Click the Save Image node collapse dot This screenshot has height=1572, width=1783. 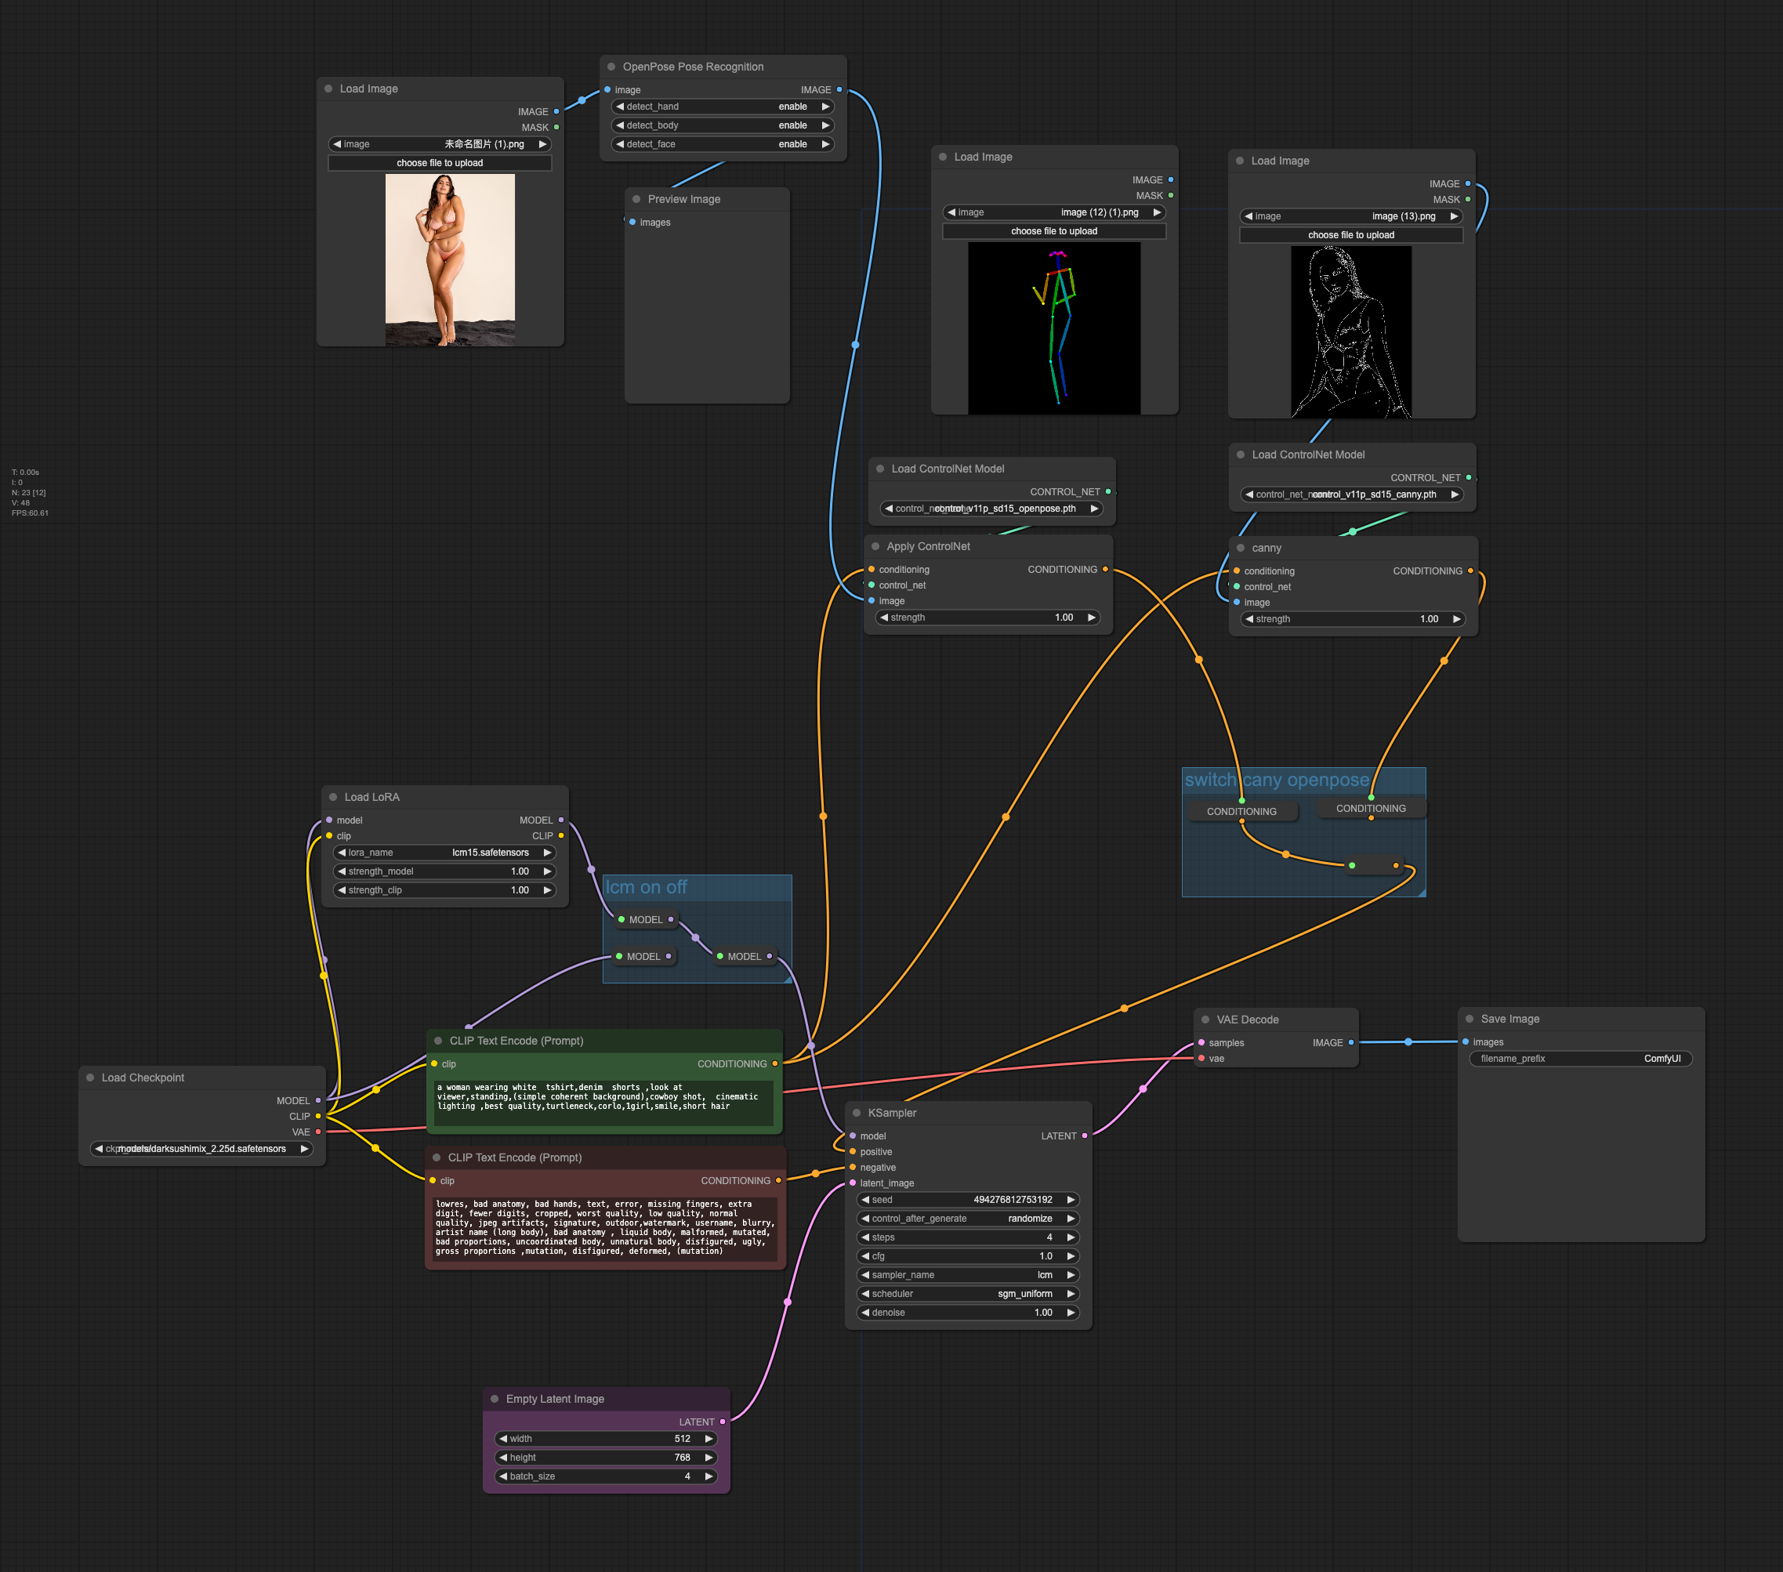click(1470, 1019)
